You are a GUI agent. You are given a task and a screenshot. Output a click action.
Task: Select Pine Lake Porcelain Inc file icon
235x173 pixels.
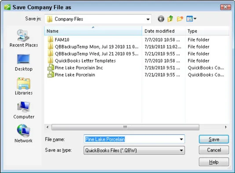(x=51, y=68)
